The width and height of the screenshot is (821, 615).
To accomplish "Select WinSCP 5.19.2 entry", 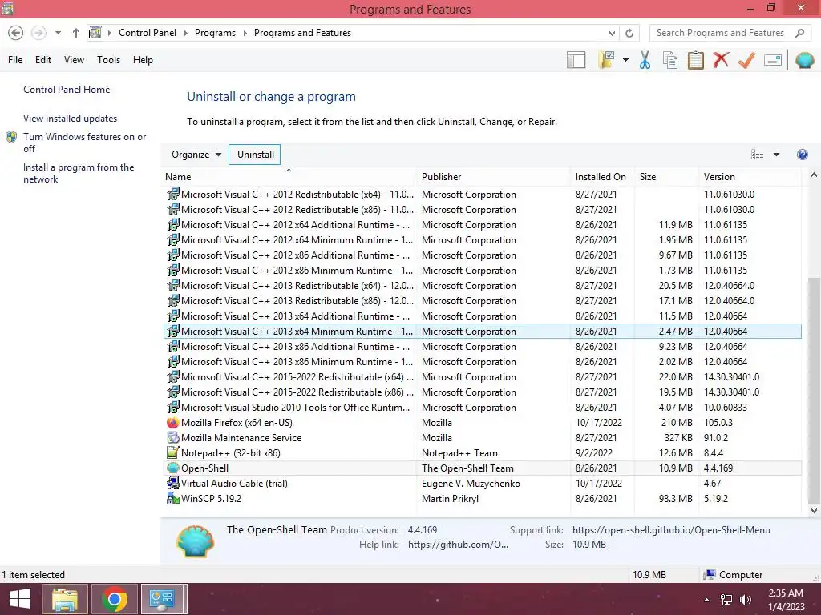I will (x=482, y=498).
